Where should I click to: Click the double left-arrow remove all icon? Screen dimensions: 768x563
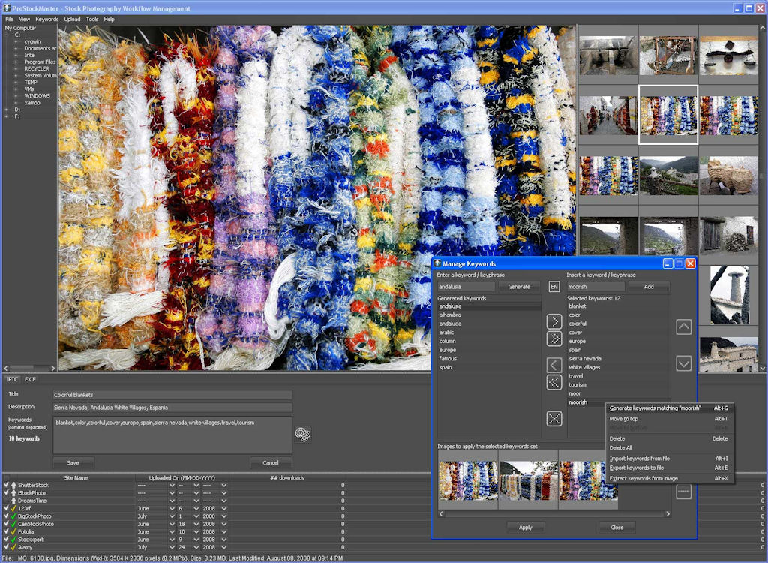point(554,382)
